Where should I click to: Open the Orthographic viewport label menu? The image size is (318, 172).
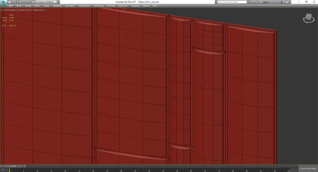pyautogui.click(x=11, y=10)
